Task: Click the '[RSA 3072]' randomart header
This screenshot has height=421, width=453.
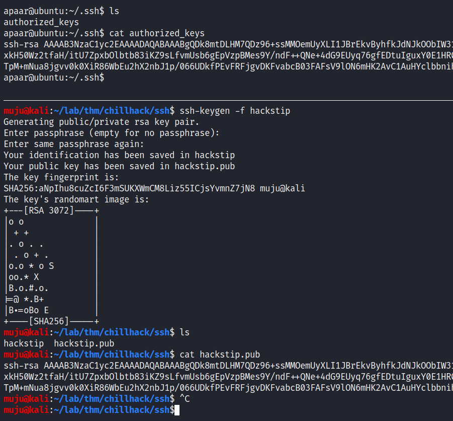Action: coord(49,210)
